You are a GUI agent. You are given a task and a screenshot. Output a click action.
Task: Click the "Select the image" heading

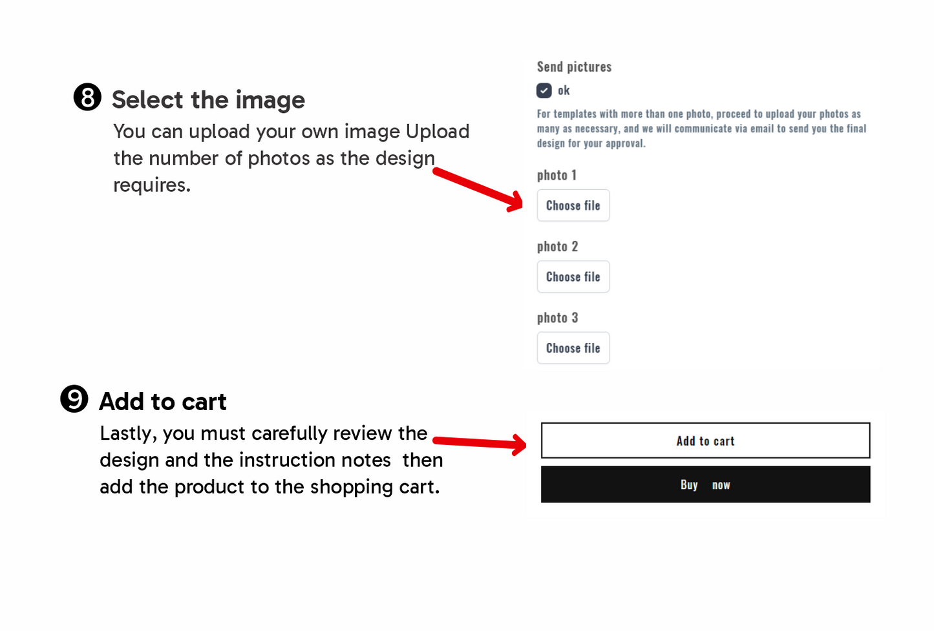[208, 100]
